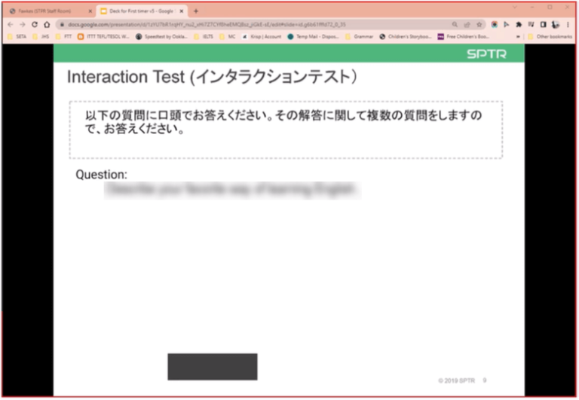Open the Chrome three-dot menu
579x400 pixels.
point(568,24)
